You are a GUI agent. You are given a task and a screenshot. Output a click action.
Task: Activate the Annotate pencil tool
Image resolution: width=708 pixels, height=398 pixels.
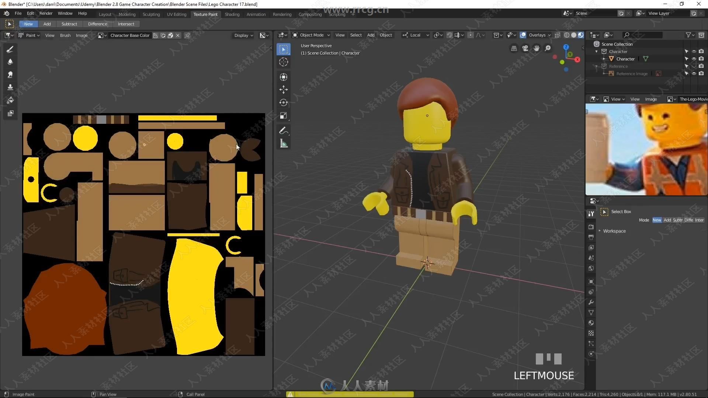point(283,130)
